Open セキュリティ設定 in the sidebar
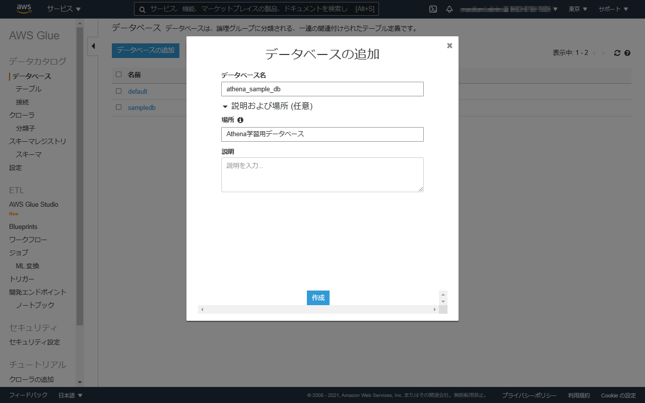Screen dimensions: 645x403 pos(35,342)
